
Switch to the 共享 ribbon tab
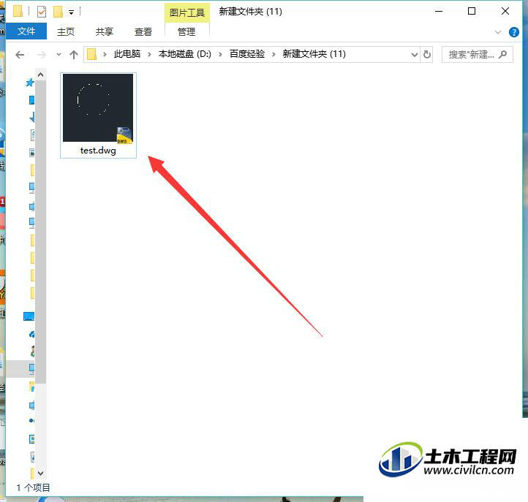tap(105, 31)
